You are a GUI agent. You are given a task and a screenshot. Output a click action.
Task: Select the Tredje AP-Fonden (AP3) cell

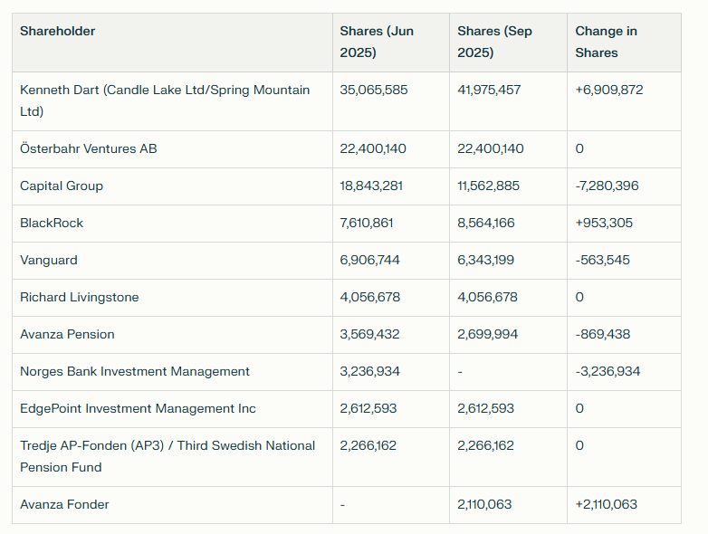(x=167, y=456)
